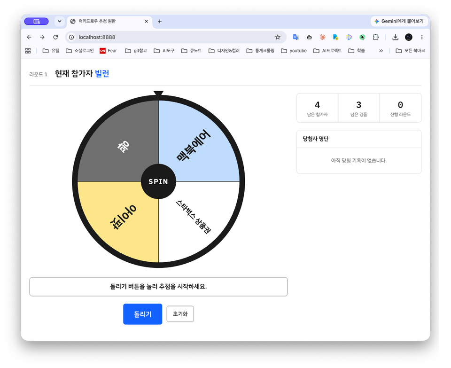Open the 유틸 bookmark folder

(51, 51)
